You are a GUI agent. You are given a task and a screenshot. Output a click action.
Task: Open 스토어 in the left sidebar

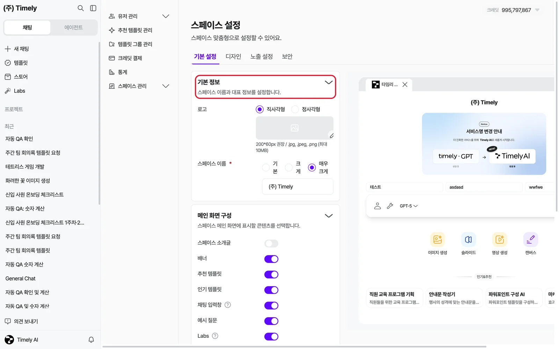[21, 77]
